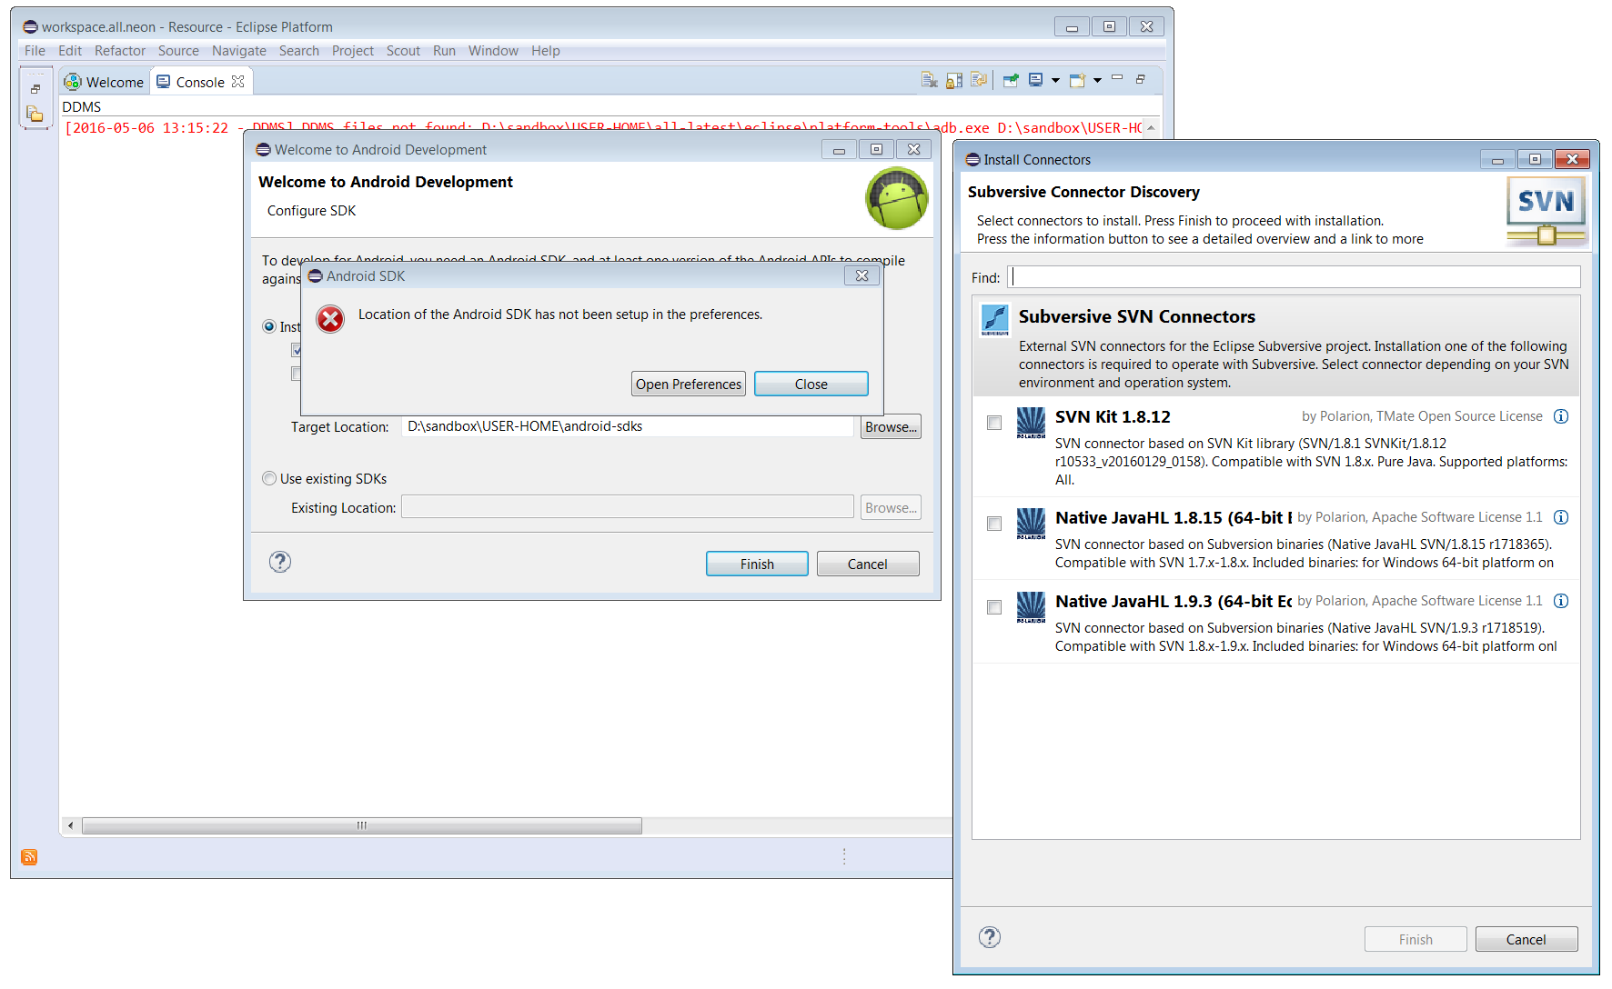Maximize the Console view panel
Screen dimensions: 1612x989
tap(1140, 79)
